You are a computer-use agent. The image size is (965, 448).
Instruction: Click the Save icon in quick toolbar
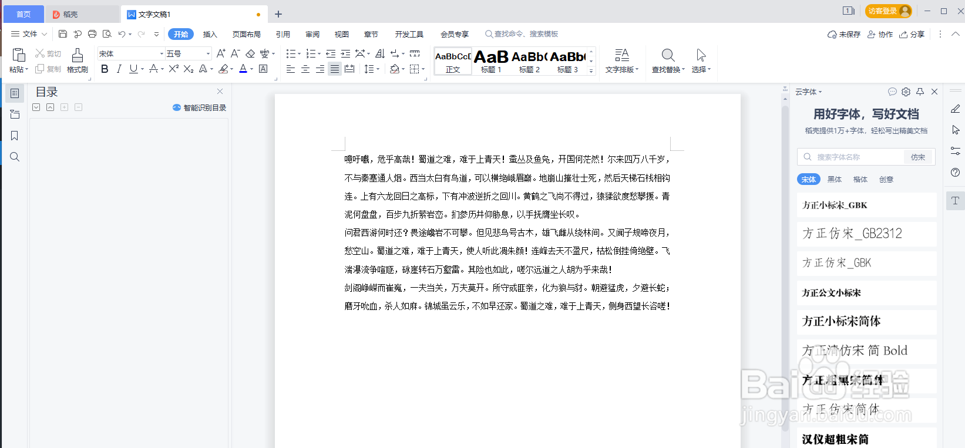[x=63, y=34]
